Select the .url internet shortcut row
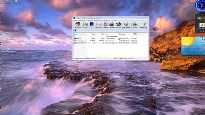Viewport: 205px width, 115px height. coord(105,43)
